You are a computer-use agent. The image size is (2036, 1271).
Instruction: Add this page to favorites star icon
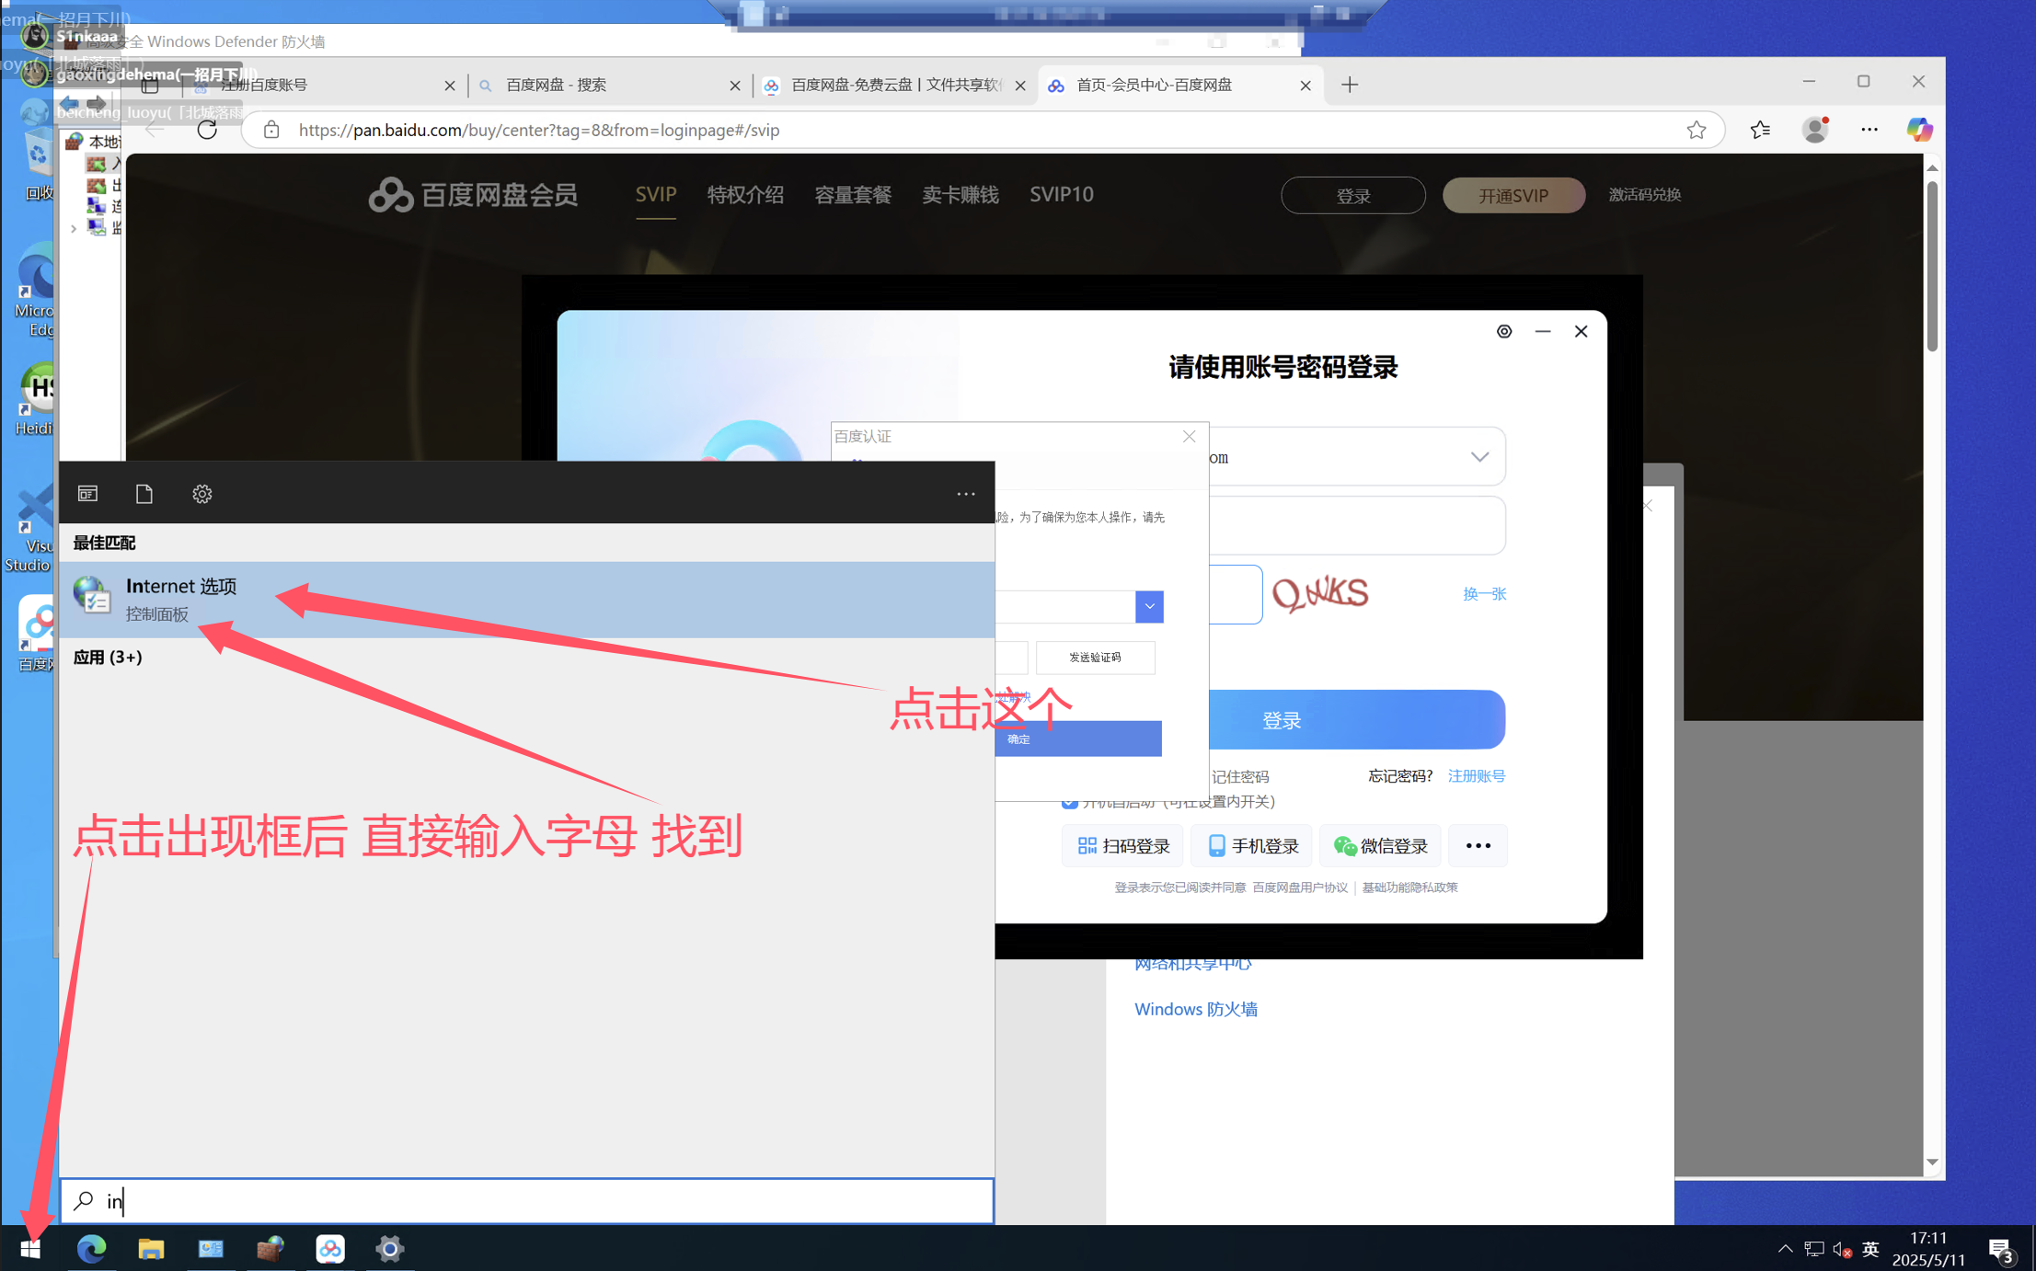pyautogui.click(x=1697, y=130)
